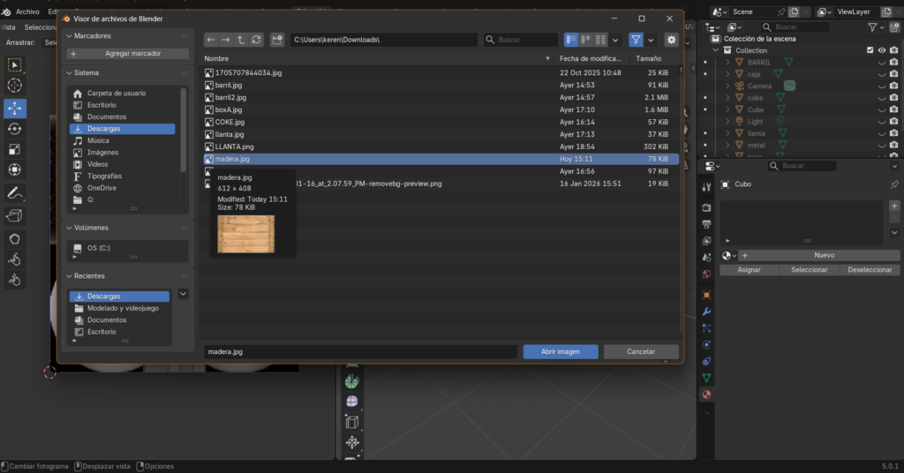
Task: Hide caja object in viewport
Action: coord(882,74)
